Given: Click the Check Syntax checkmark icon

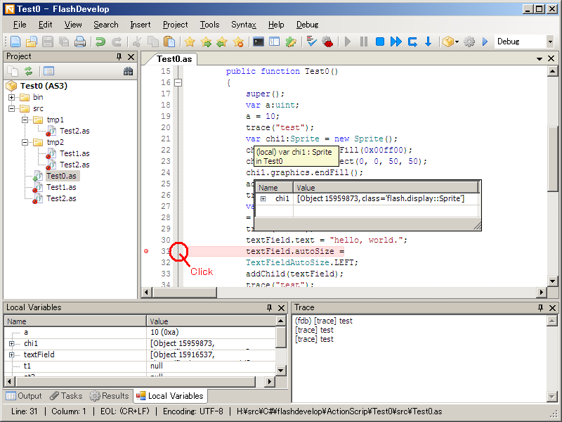Looking at the screenshot, I should point(311,41).
